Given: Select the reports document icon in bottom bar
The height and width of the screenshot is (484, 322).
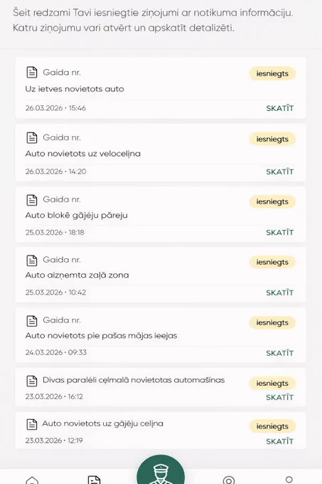Looking at the screenshot, I should [94, 480].
